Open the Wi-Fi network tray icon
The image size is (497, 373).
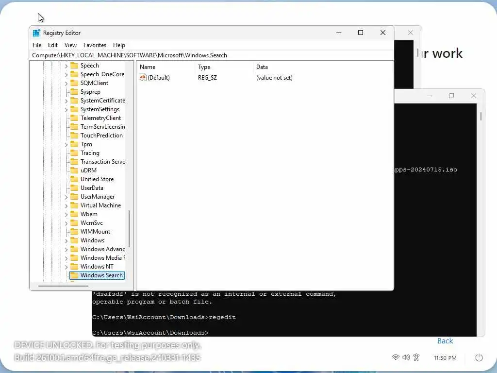tap(396, 357)
